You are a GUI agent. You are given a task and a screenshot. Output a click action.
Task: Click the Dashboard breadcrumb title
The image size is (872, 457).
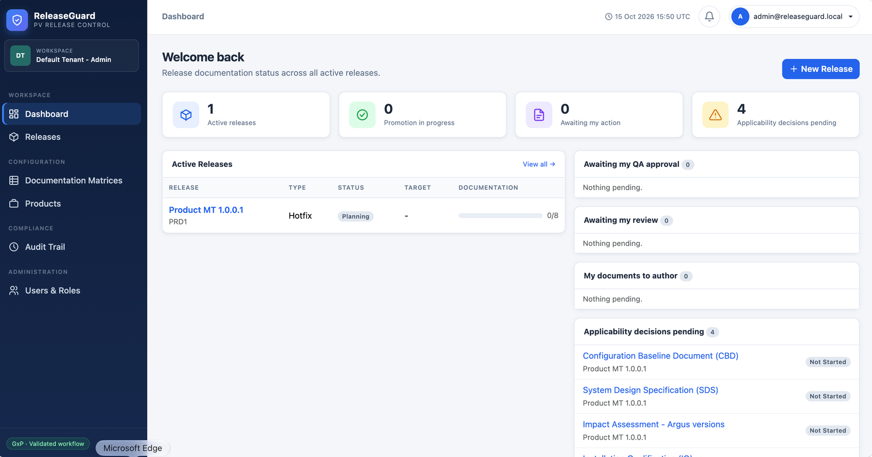click(x=183, y=16)
